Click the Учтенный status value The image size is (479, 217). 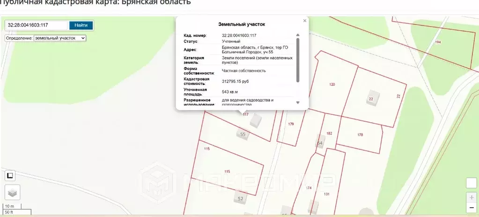[231, 42]
